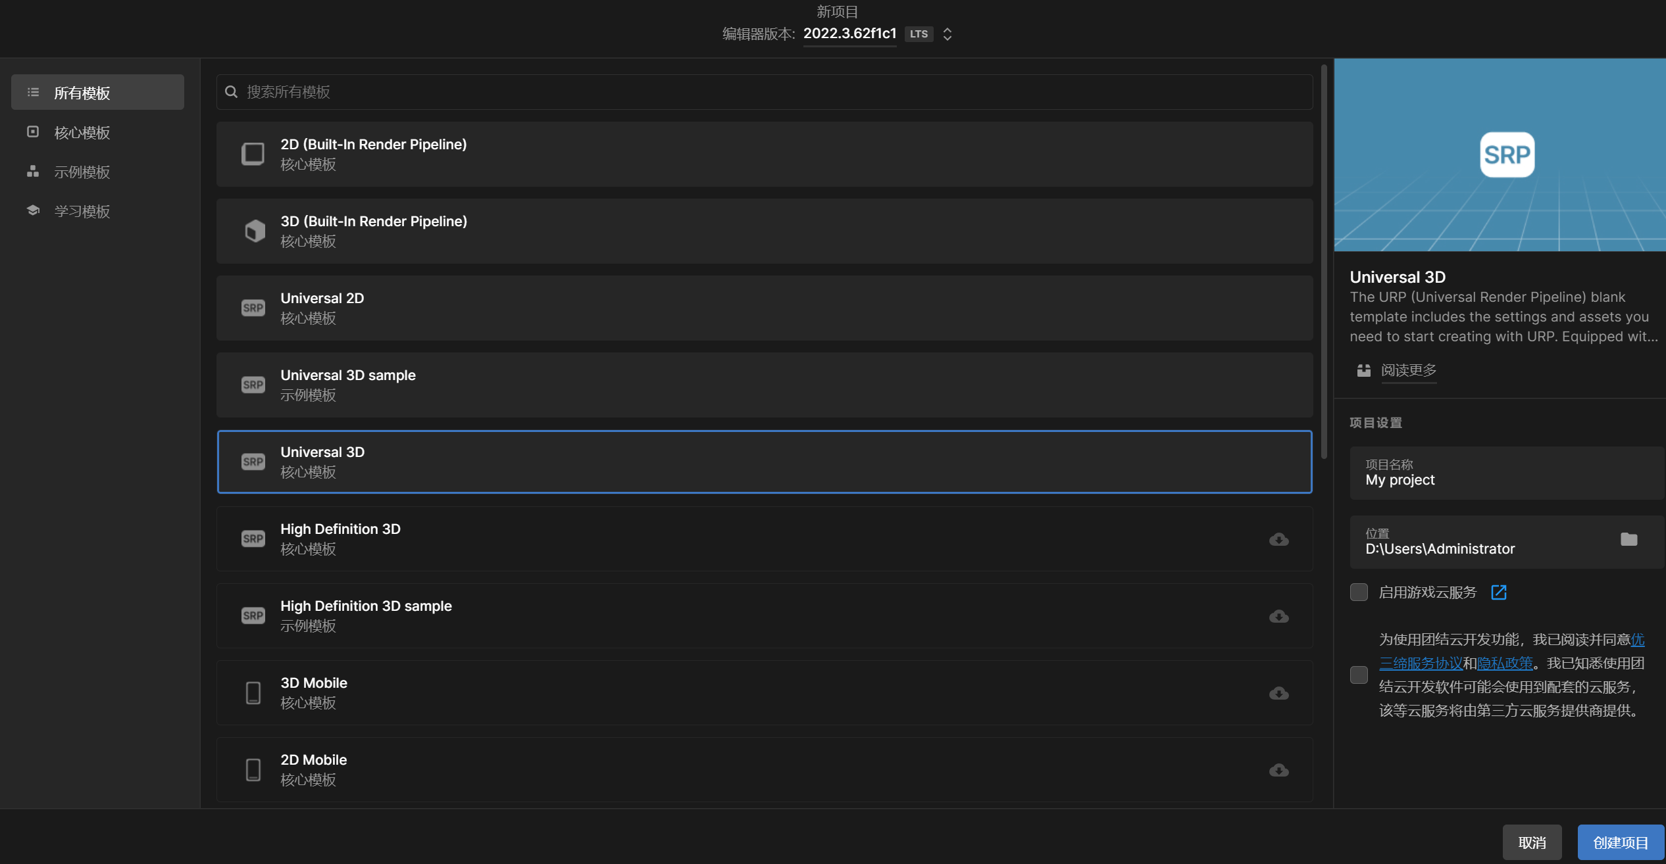Switch to 示例模板 category
Screen dimensions: 1666x864
pos(97,172)
